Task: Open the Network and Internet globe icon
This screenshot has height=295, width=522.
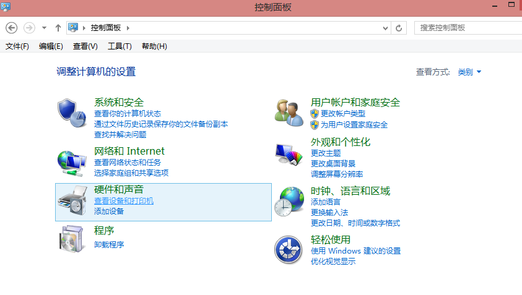Action: click(72, 161)
